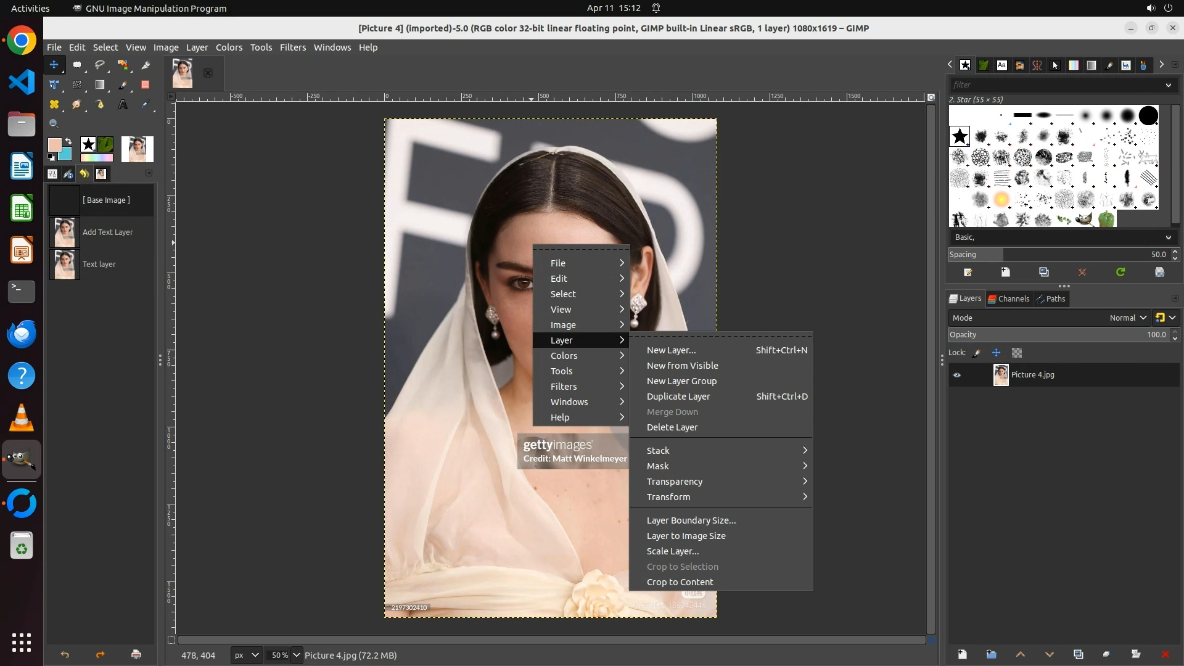This screenshot has width=1184, height=666.
Task: Click the foreground color swatch
Action: [54, 145]
